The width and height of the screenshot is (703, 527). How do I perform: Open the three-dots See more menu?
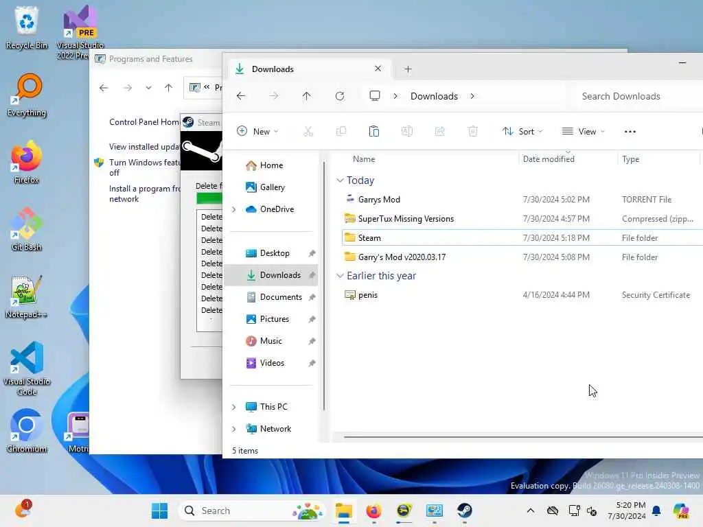coord(630,131)
